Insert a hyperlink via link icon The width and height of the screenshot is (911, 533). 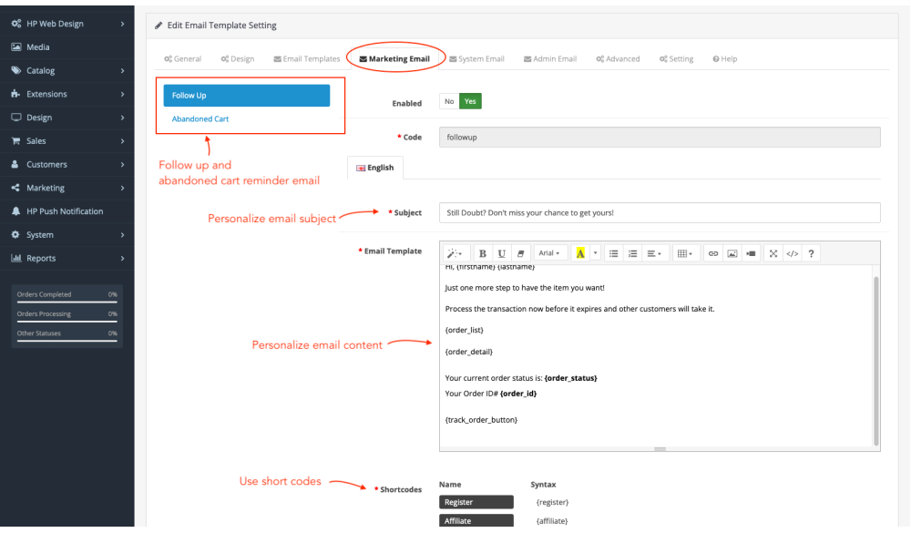(713, 253)
